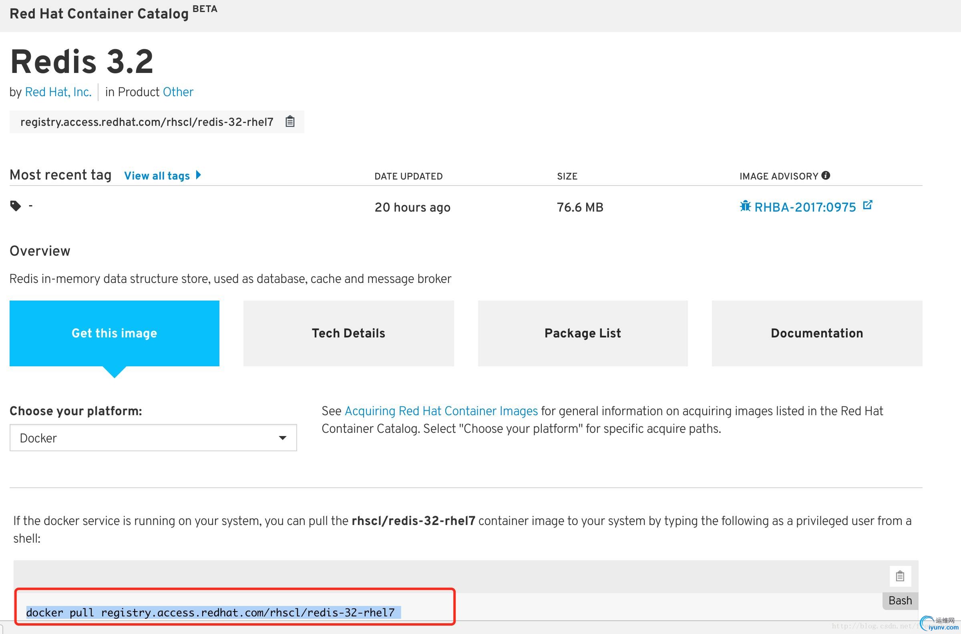Click the SIZE column header

click(x=567, y=176)
